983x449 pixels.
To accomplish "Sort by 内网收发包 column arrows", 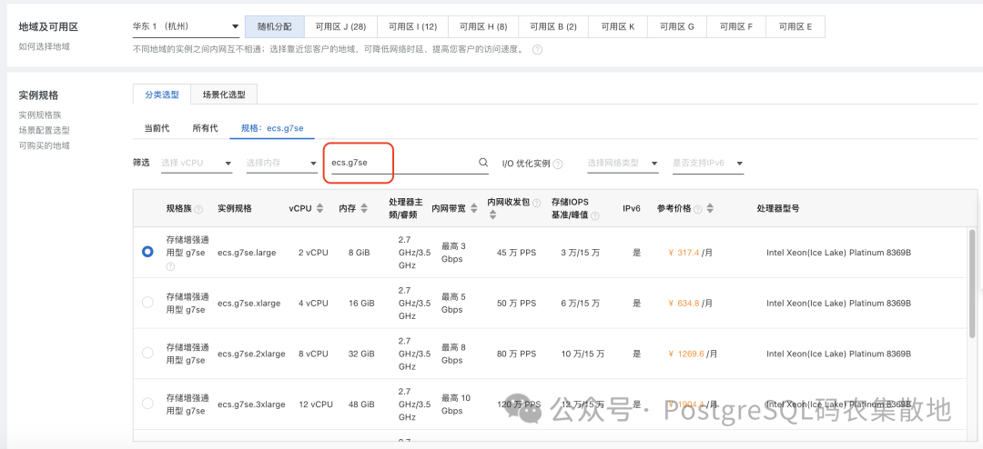I will (x=492, y=215).
